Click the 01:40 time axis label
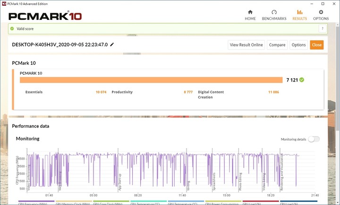The height and width of the screenshot is (205, 340). pyautogui.click(x=49, y=195)
